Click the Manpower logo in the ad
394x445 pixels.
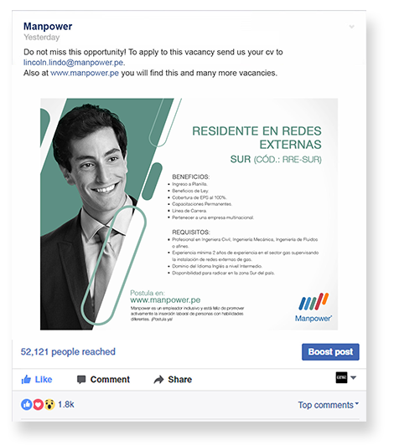click(x=314, y=308)
